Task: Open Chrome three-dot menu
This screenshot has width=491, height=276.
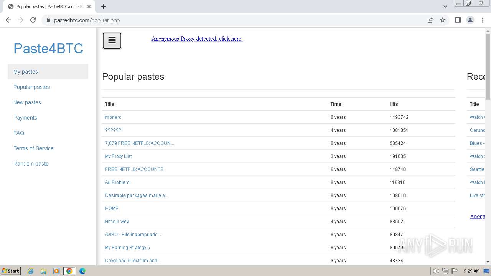Action: 483,20
